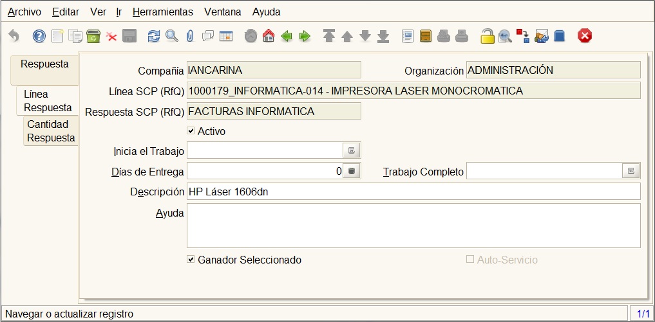
Task: Select the Línea Respuesta tab
Action: [x=47, y=100]
